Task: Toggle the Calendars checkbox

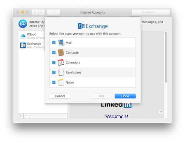Action: point(54,62)
